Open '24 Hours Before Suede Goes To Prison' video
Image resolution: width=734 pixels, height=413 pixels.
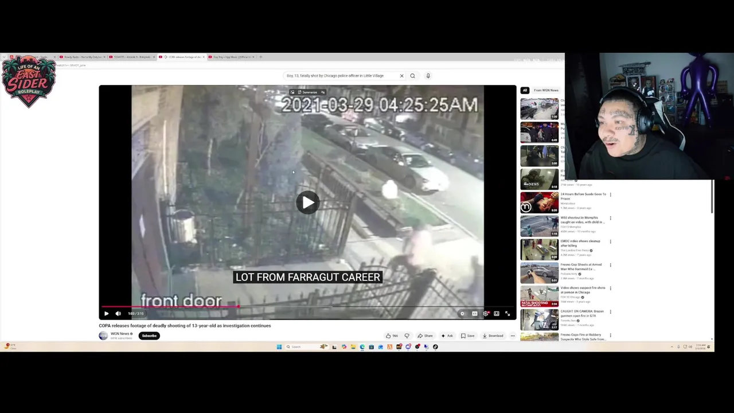[539, 202]
